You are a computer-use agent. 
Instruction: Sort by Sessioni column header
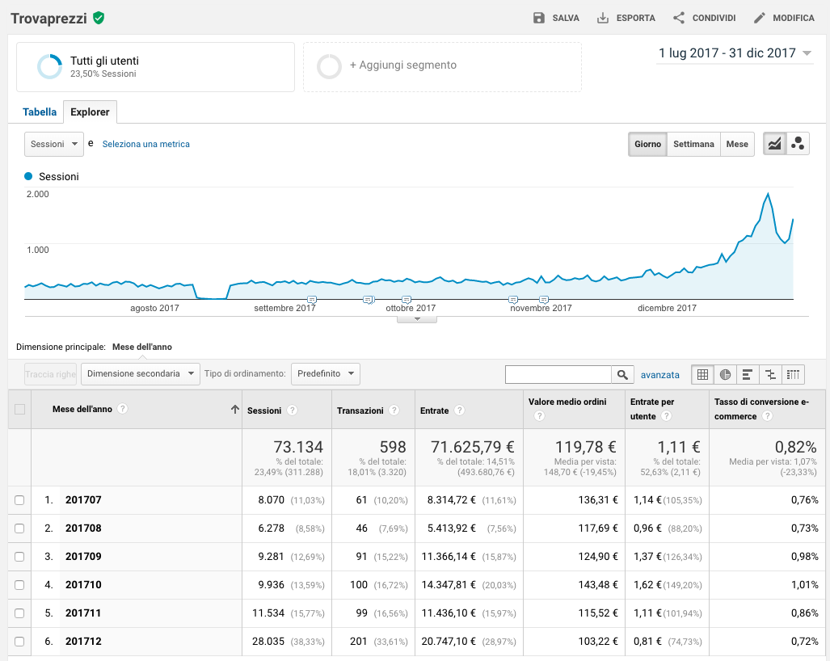click(x=264, y=410)
